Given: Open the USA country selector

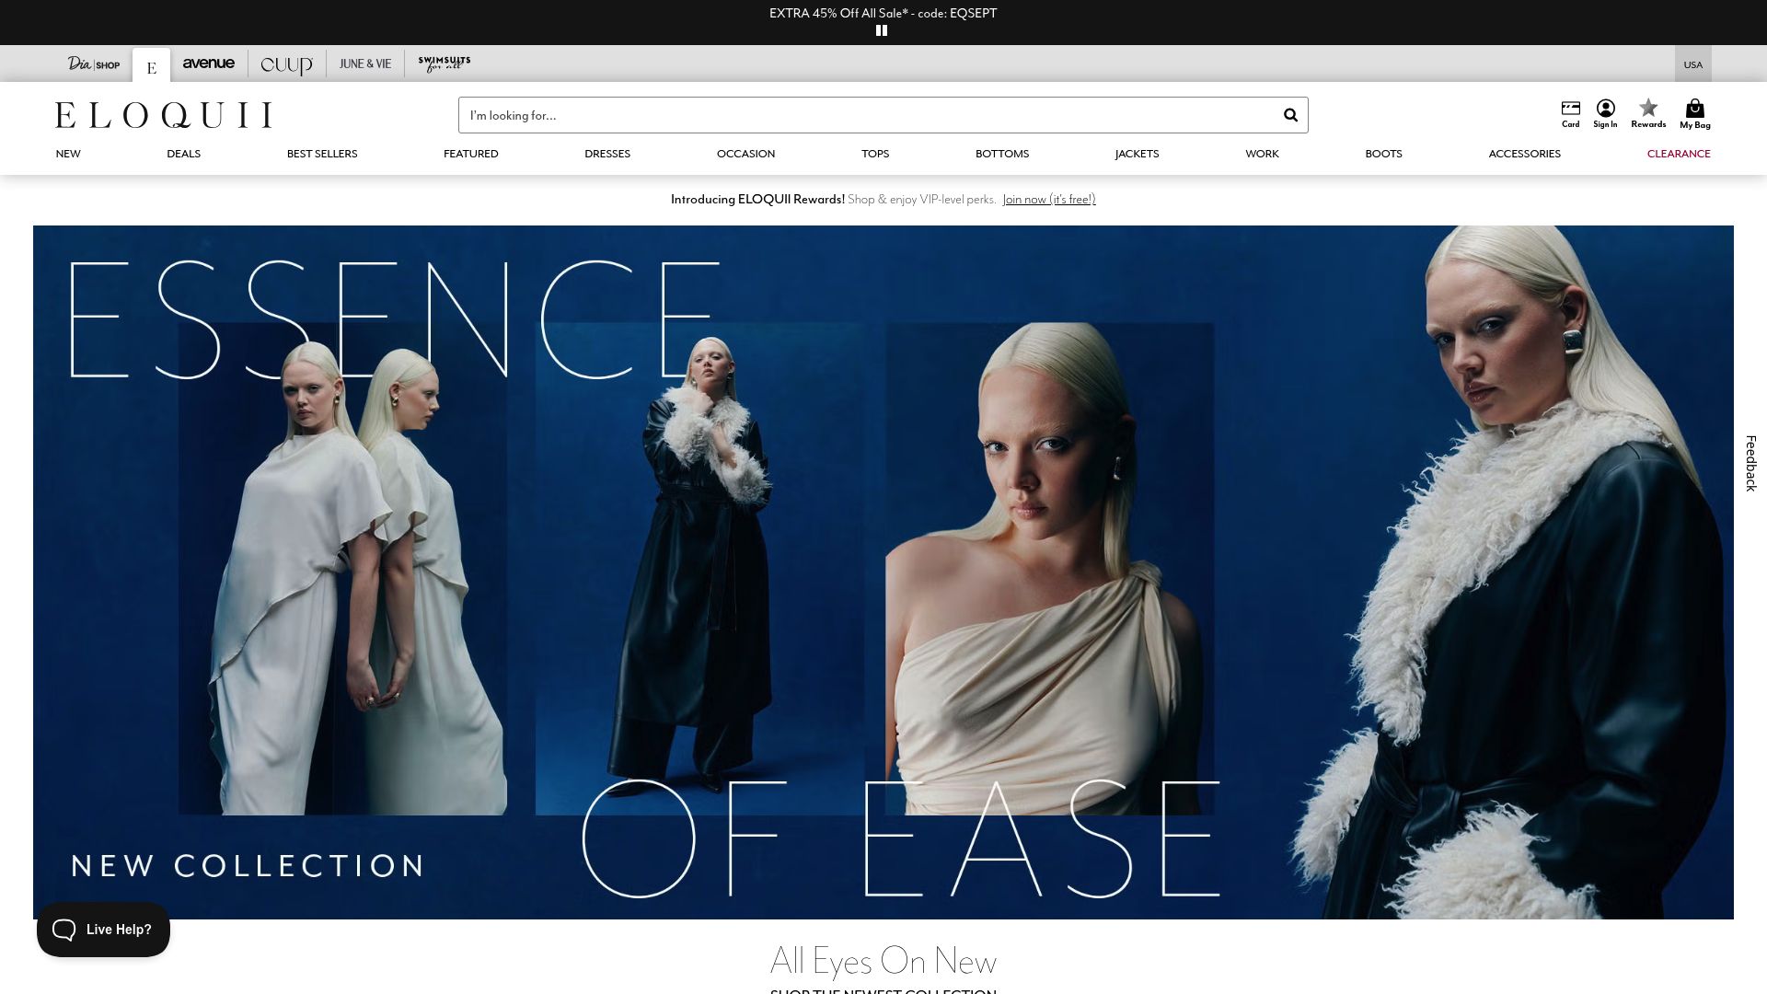Looking at the screenshot, I should click(1692, 64).
